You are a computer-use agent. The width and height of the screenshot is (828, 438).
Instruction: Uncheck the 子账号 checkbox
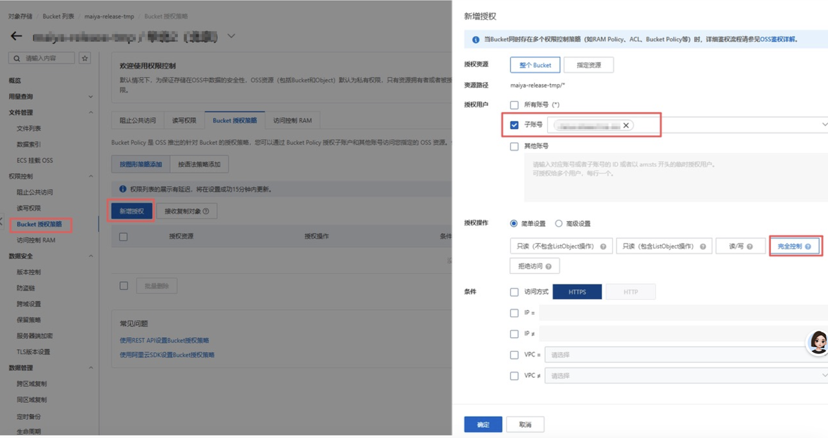[x=514, y=125]
